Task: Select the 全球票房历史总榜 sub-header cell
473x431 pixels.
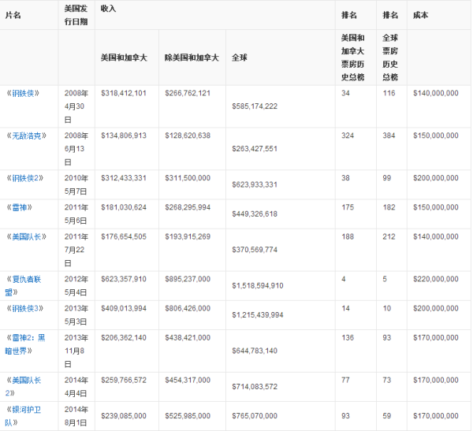Action: click(x=390, y=58)
